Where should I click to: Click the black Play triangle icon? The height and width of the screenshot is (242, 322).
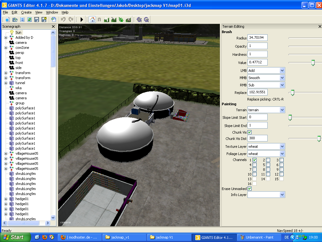[82, 20]
